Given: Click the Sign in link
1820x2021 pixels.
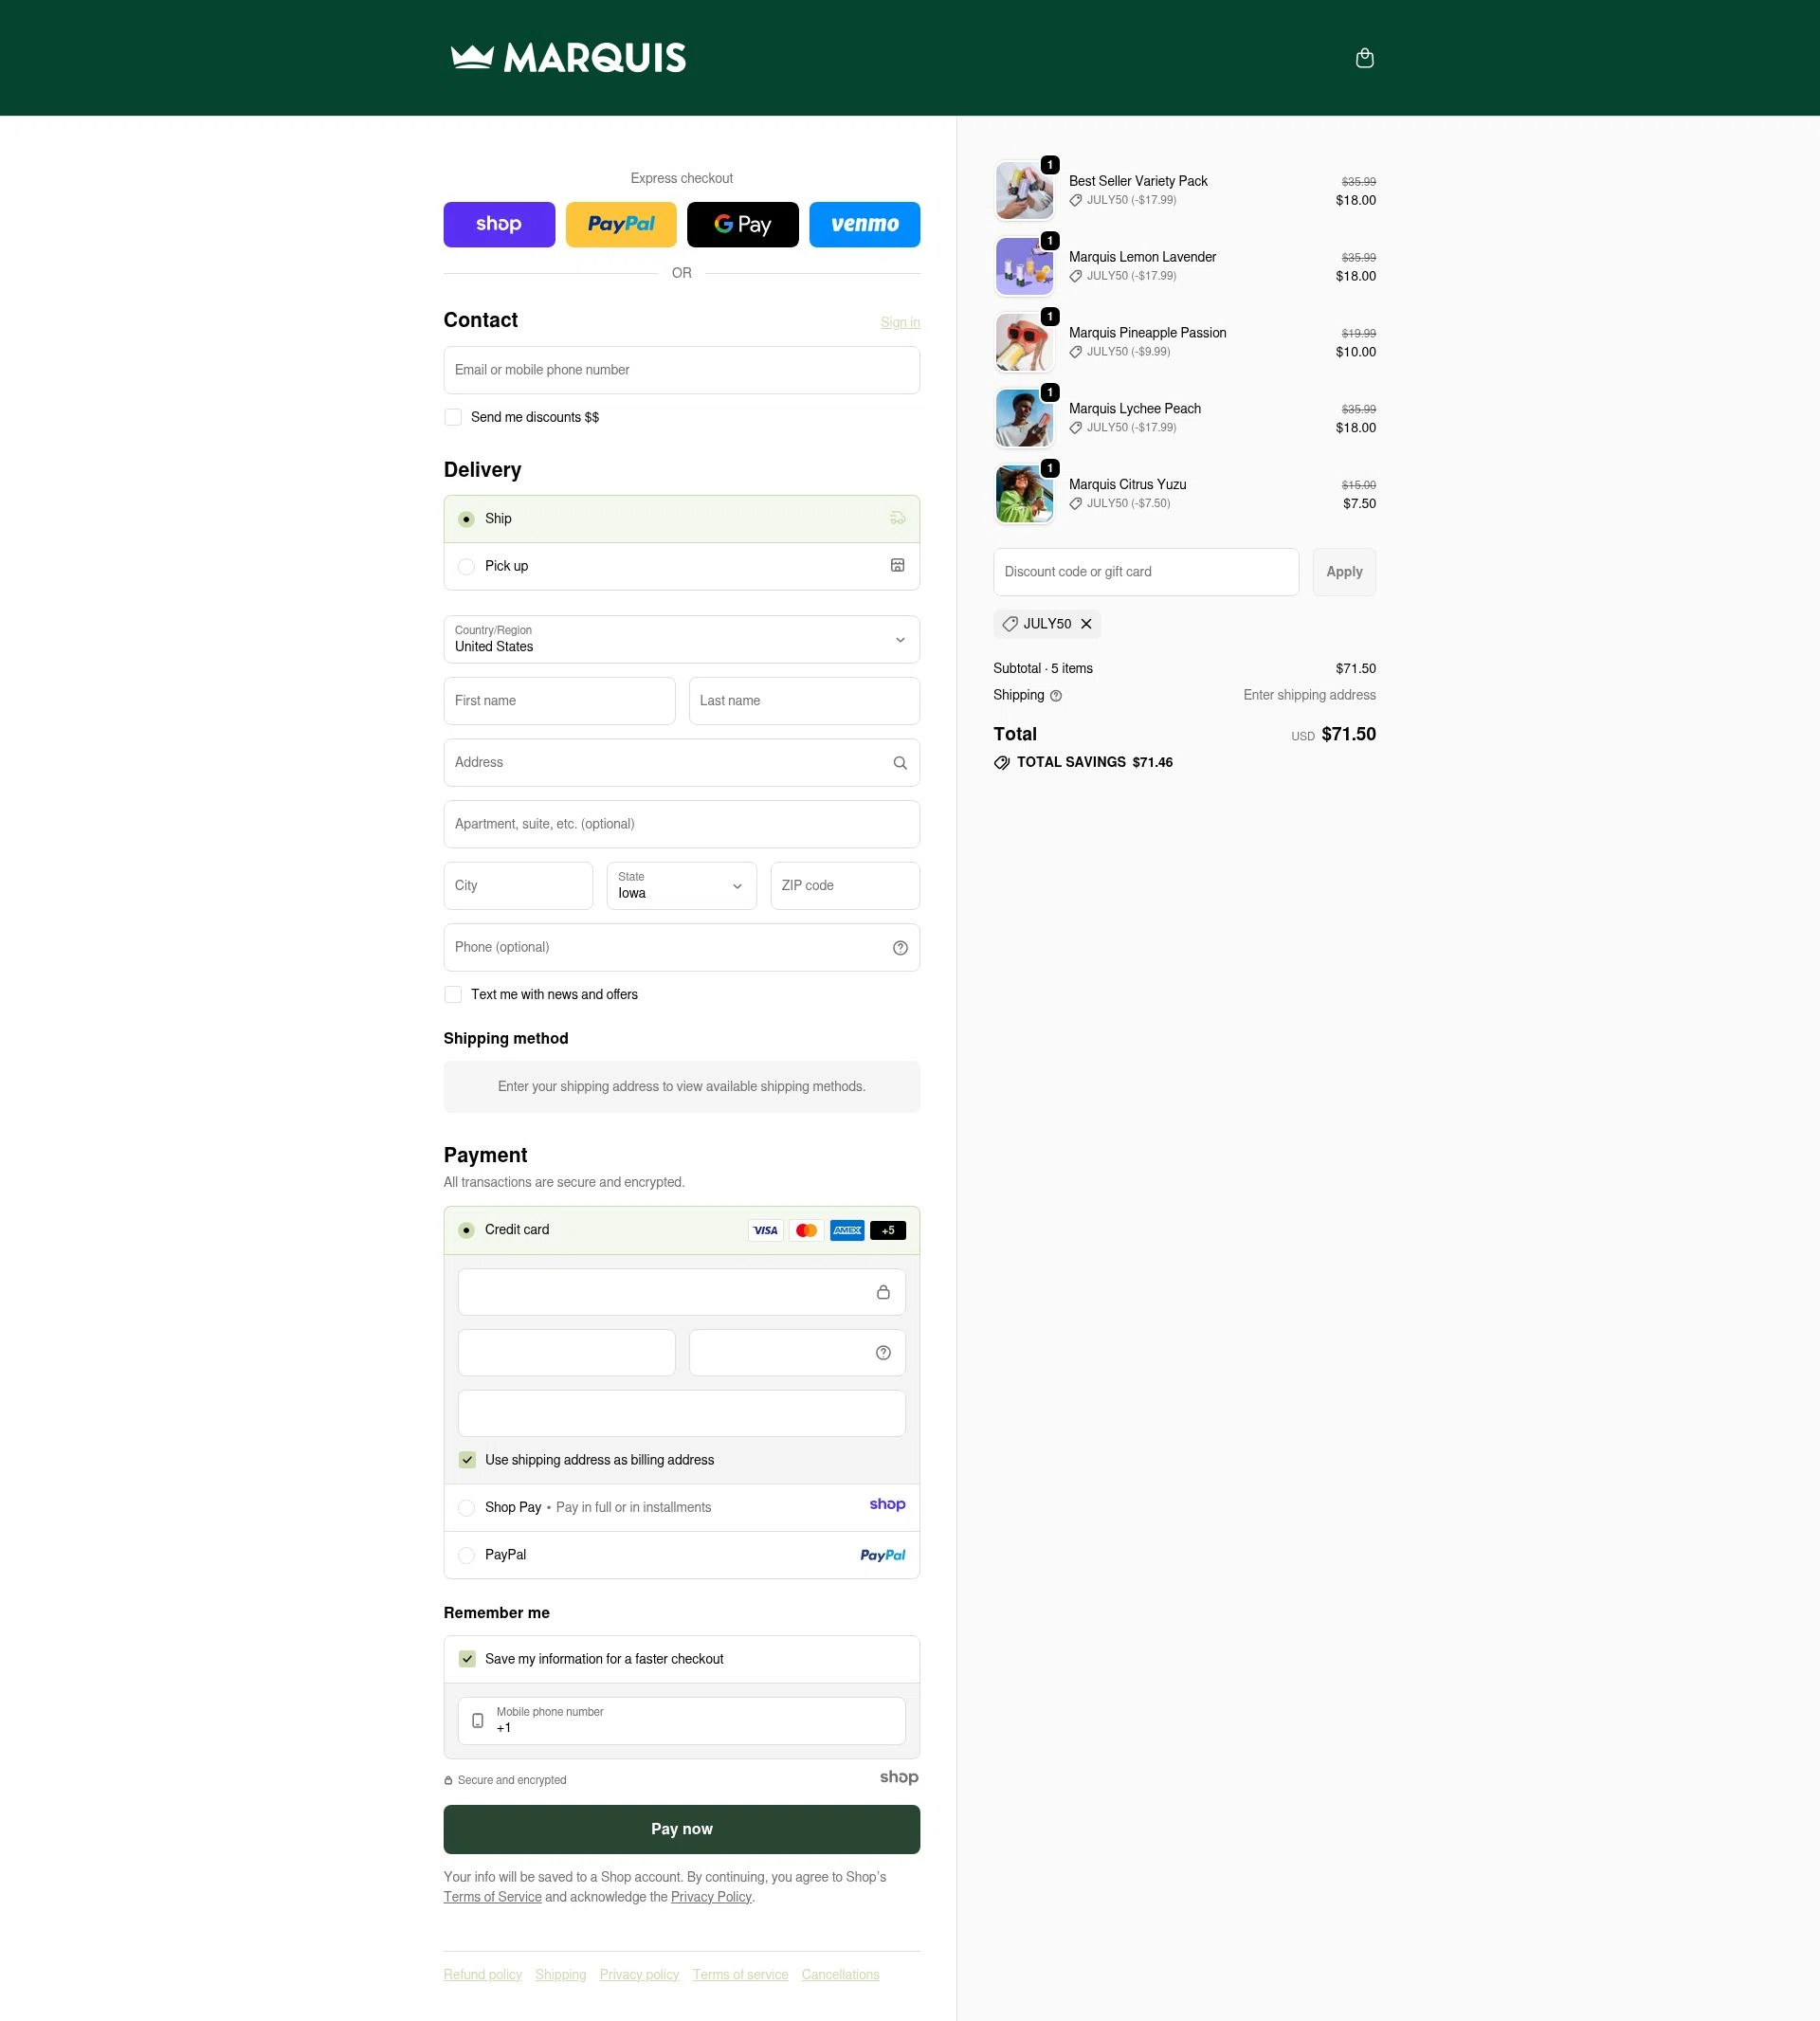Looking at the screenshot, I should coord(899,322).
